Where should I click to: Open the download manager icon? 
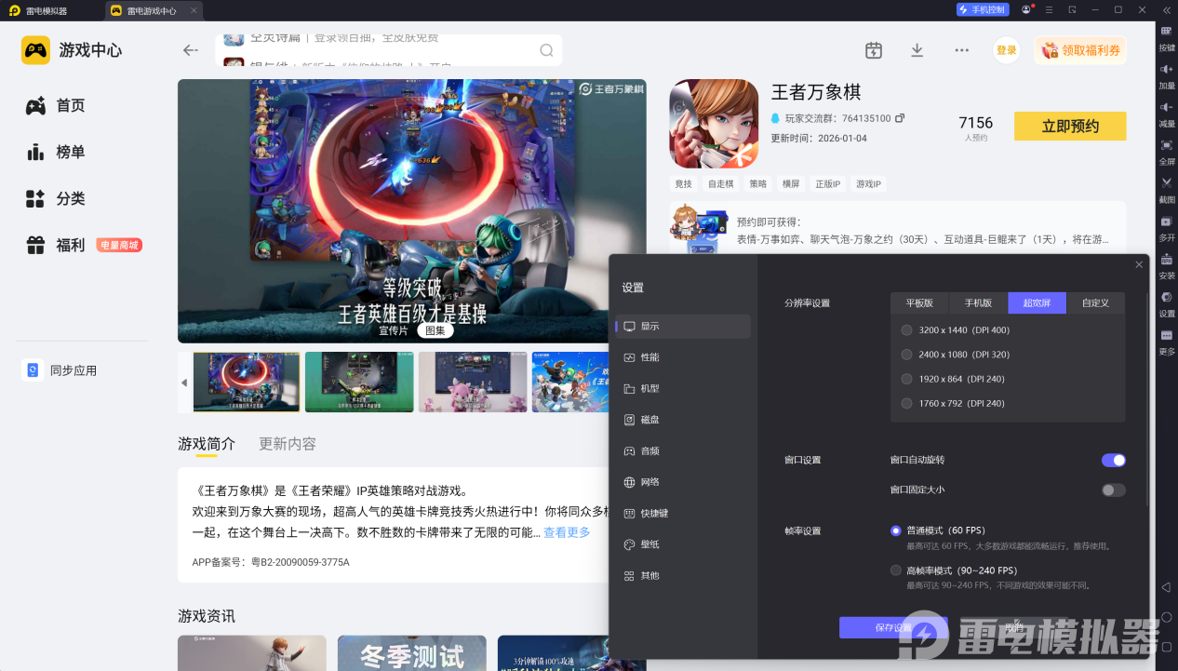click(917, 50)
